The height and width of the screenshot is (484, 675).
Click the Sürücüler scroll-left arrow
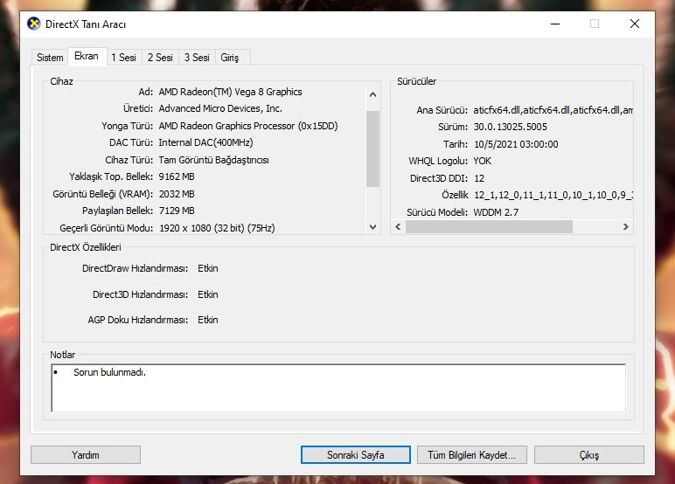[x=398, y=227]
